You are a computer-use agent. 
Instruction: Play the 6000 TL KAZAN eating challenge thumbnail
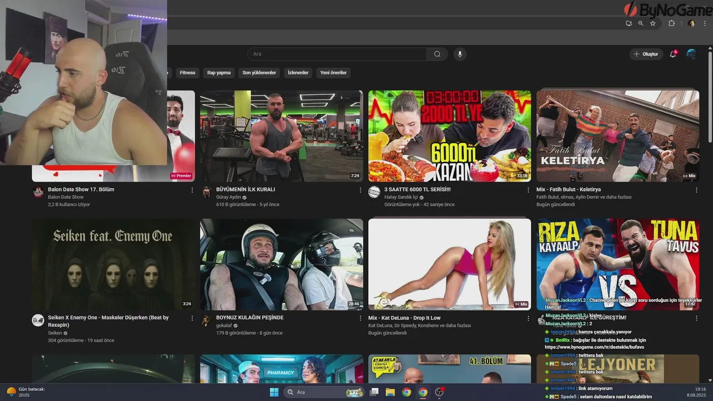tap(450, 136)
